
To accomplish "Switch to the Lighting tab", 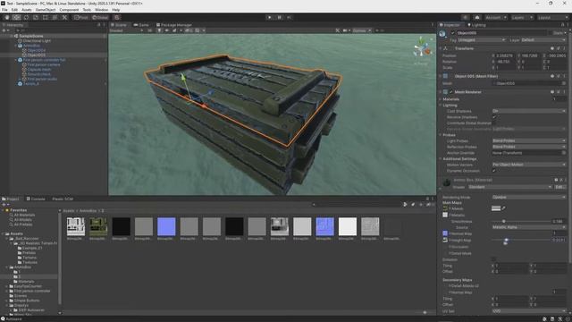I will point(476,25).
